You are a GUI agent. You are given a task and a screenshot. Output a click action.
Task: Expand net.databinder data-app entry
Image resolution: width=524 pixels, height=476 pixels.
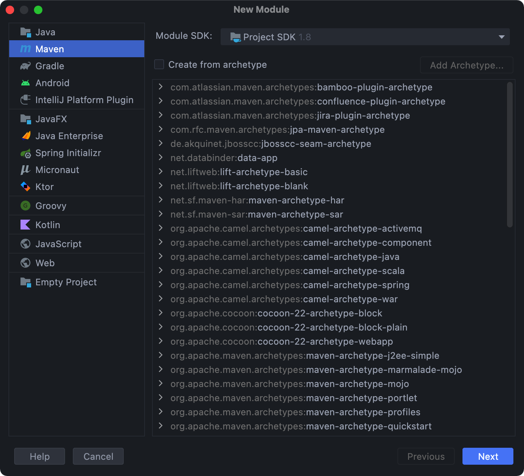pyautogui.click(x=161, y=157)
